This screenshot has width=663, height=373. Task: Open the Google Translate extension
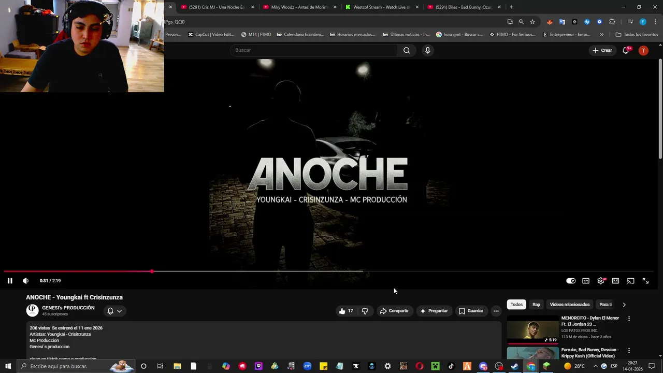point(562,22)
